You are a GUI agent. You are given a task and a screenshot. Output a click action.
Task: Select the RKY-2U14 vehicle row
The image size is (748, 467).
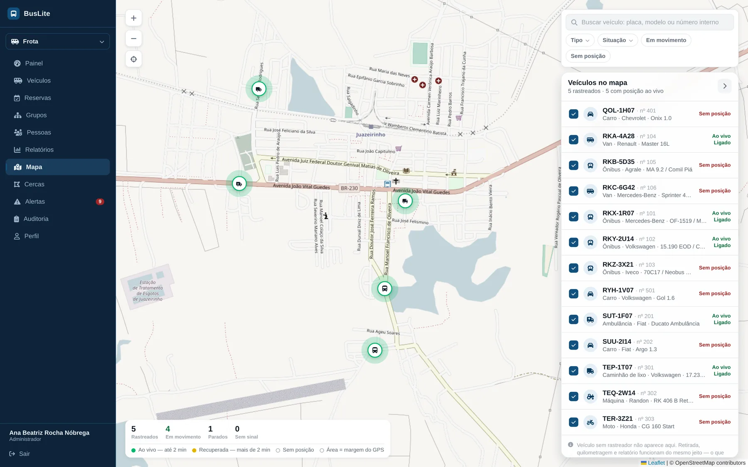click(x=650, y=242)
